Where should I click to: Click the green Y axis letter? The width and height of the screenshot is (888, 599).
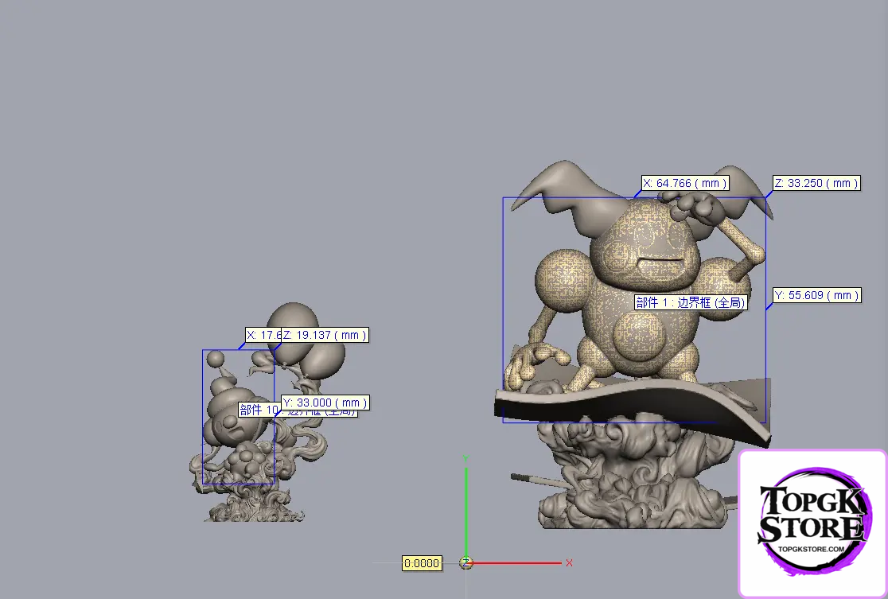tap(465, 458)
